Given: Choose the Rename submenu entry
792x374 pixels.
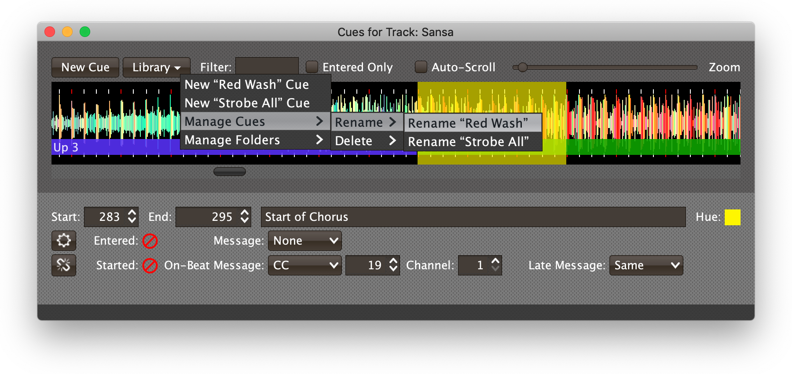Looking at the screenshot, I should pyautogui.click(x=367, y=122).
